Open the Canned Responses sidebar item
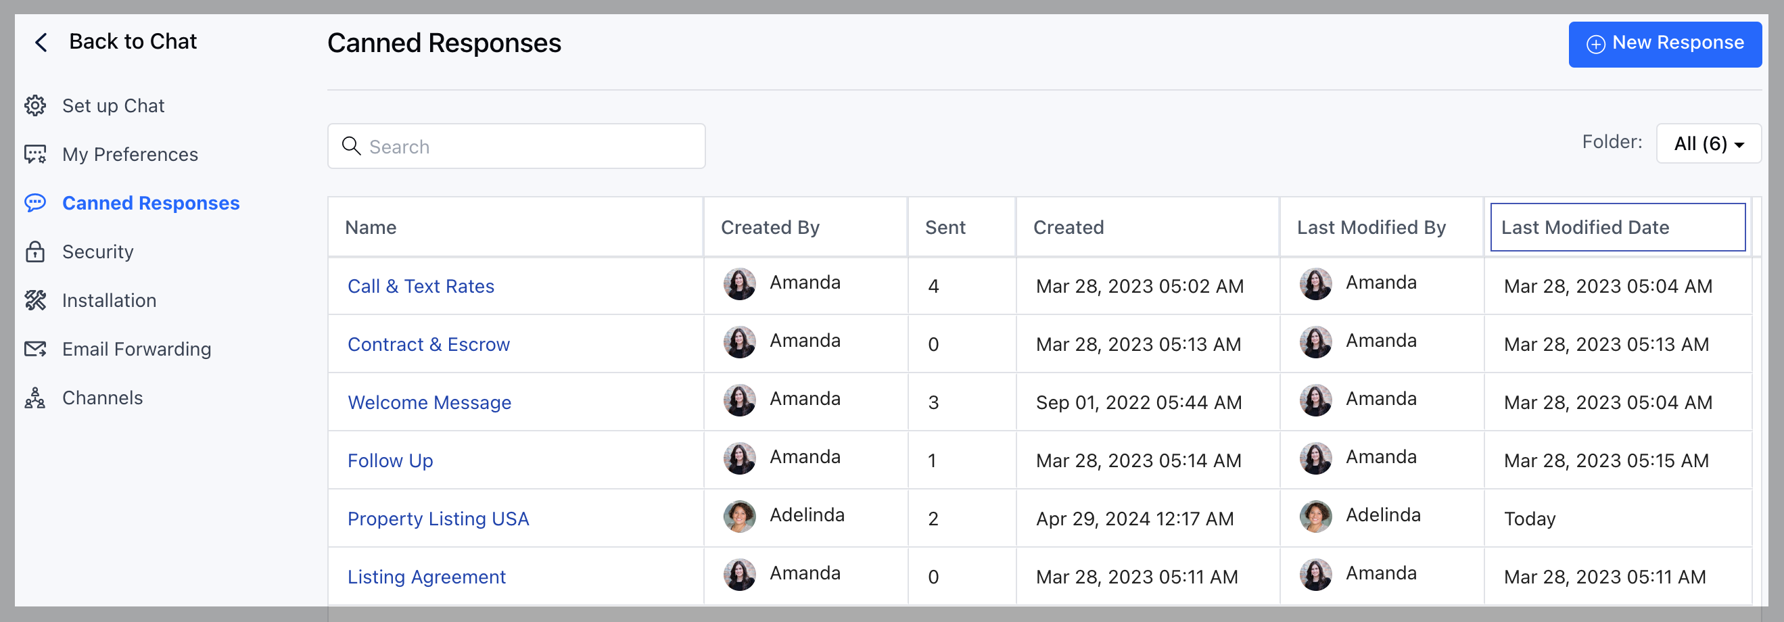This screenshot has width=1784, height=622. click(x=150, y=203)
